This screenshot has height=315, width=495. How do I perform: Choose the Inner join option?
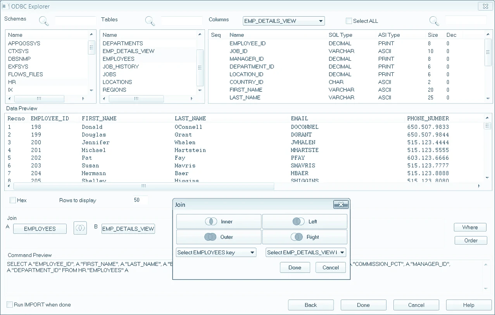click(219, 222)
